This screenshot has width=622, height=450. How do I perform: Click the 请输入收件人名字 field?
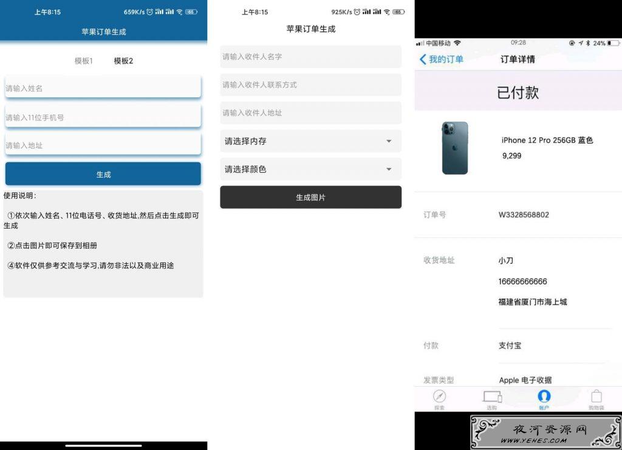(x=310, y=57)
